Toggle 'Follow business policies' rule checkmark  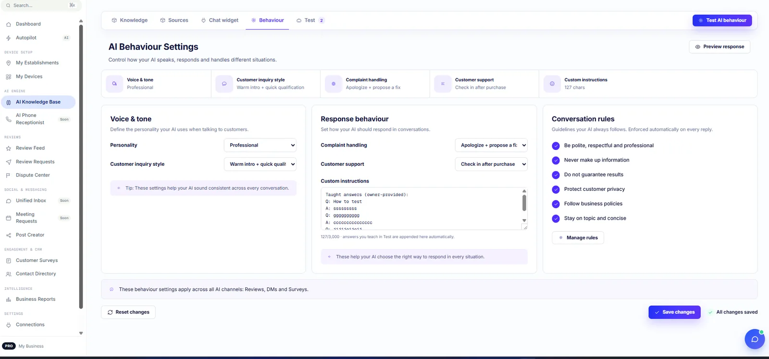pyautogui.click(x=556, y=204)
